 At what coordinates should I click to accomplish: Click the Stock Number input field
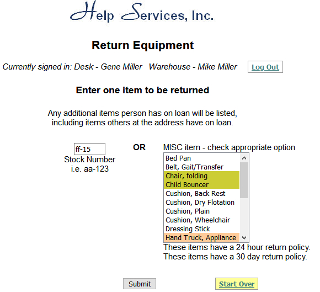pyautogui.click(x=89, y=149)
